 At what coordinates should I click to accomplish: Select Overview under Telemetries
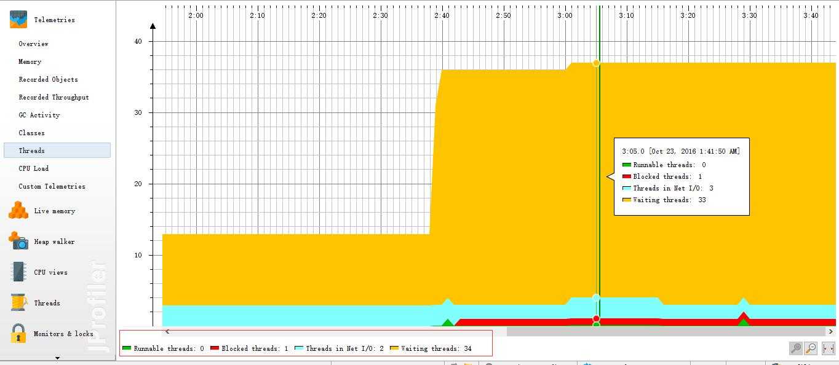[x=57, y=44]
